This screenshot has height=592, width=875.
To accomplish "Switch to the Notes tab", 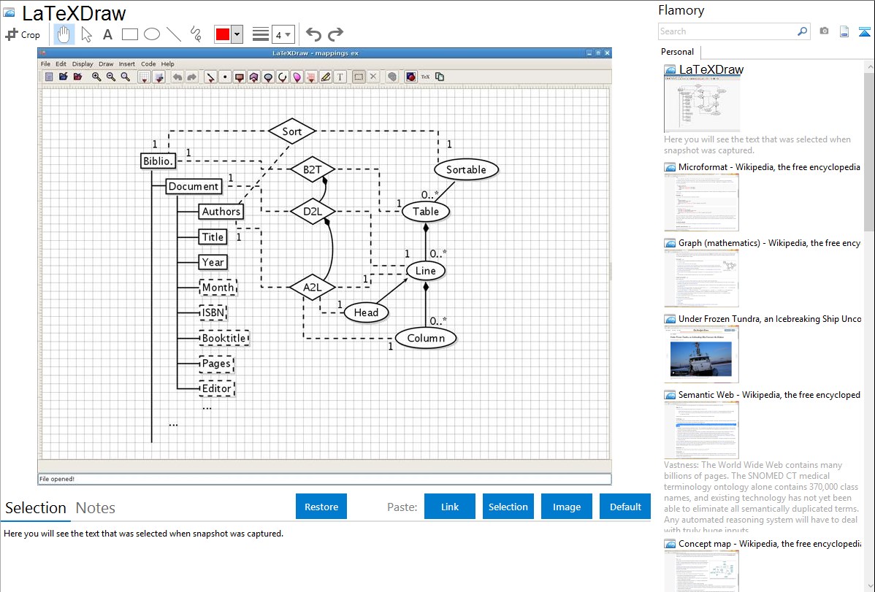I will pos(96,508).
